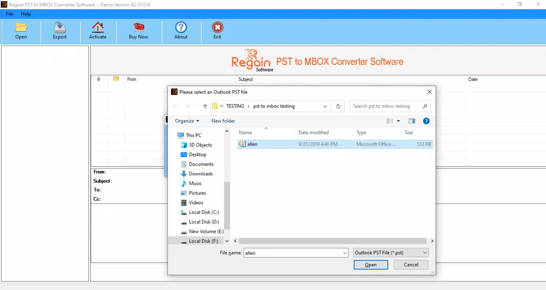Viewport: 546px width, 290px height.
Task: Open the view options dropdown arrow
Action: 399,121
